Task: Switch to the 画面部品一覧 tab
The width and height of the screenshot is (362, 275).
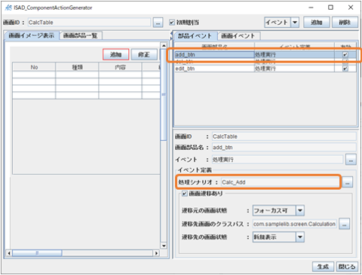Action: tap(81, 35)
